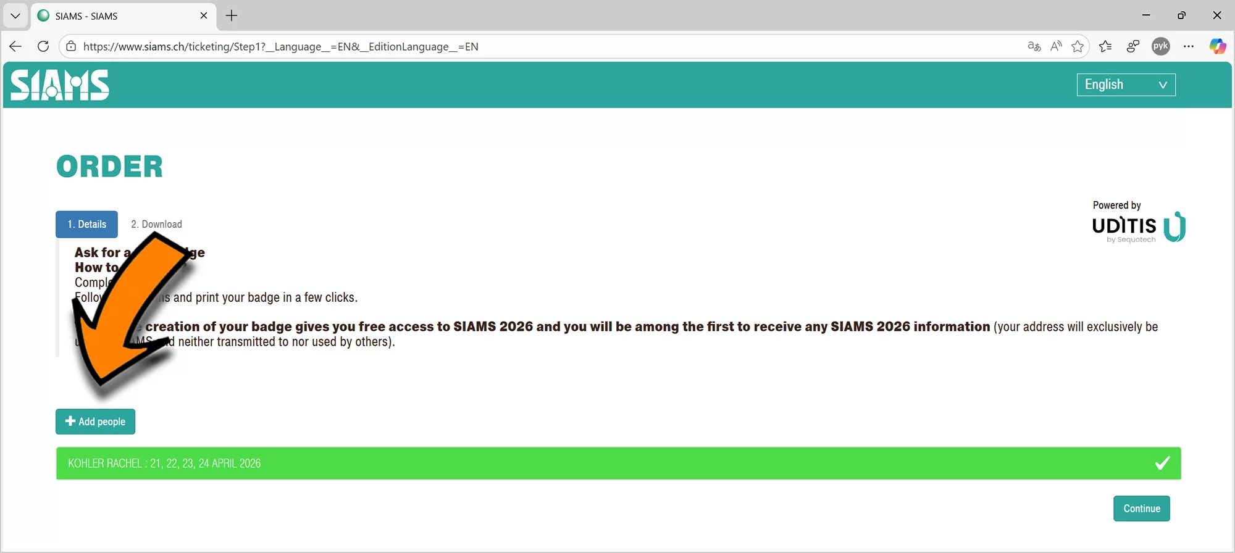The width and height of the screenshot is (1235, 553).
Task: Click the SIAMS logo in header
Action: click(x=60, y=85)
